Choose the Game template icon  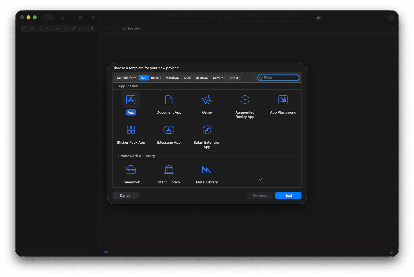coord(207,100)
